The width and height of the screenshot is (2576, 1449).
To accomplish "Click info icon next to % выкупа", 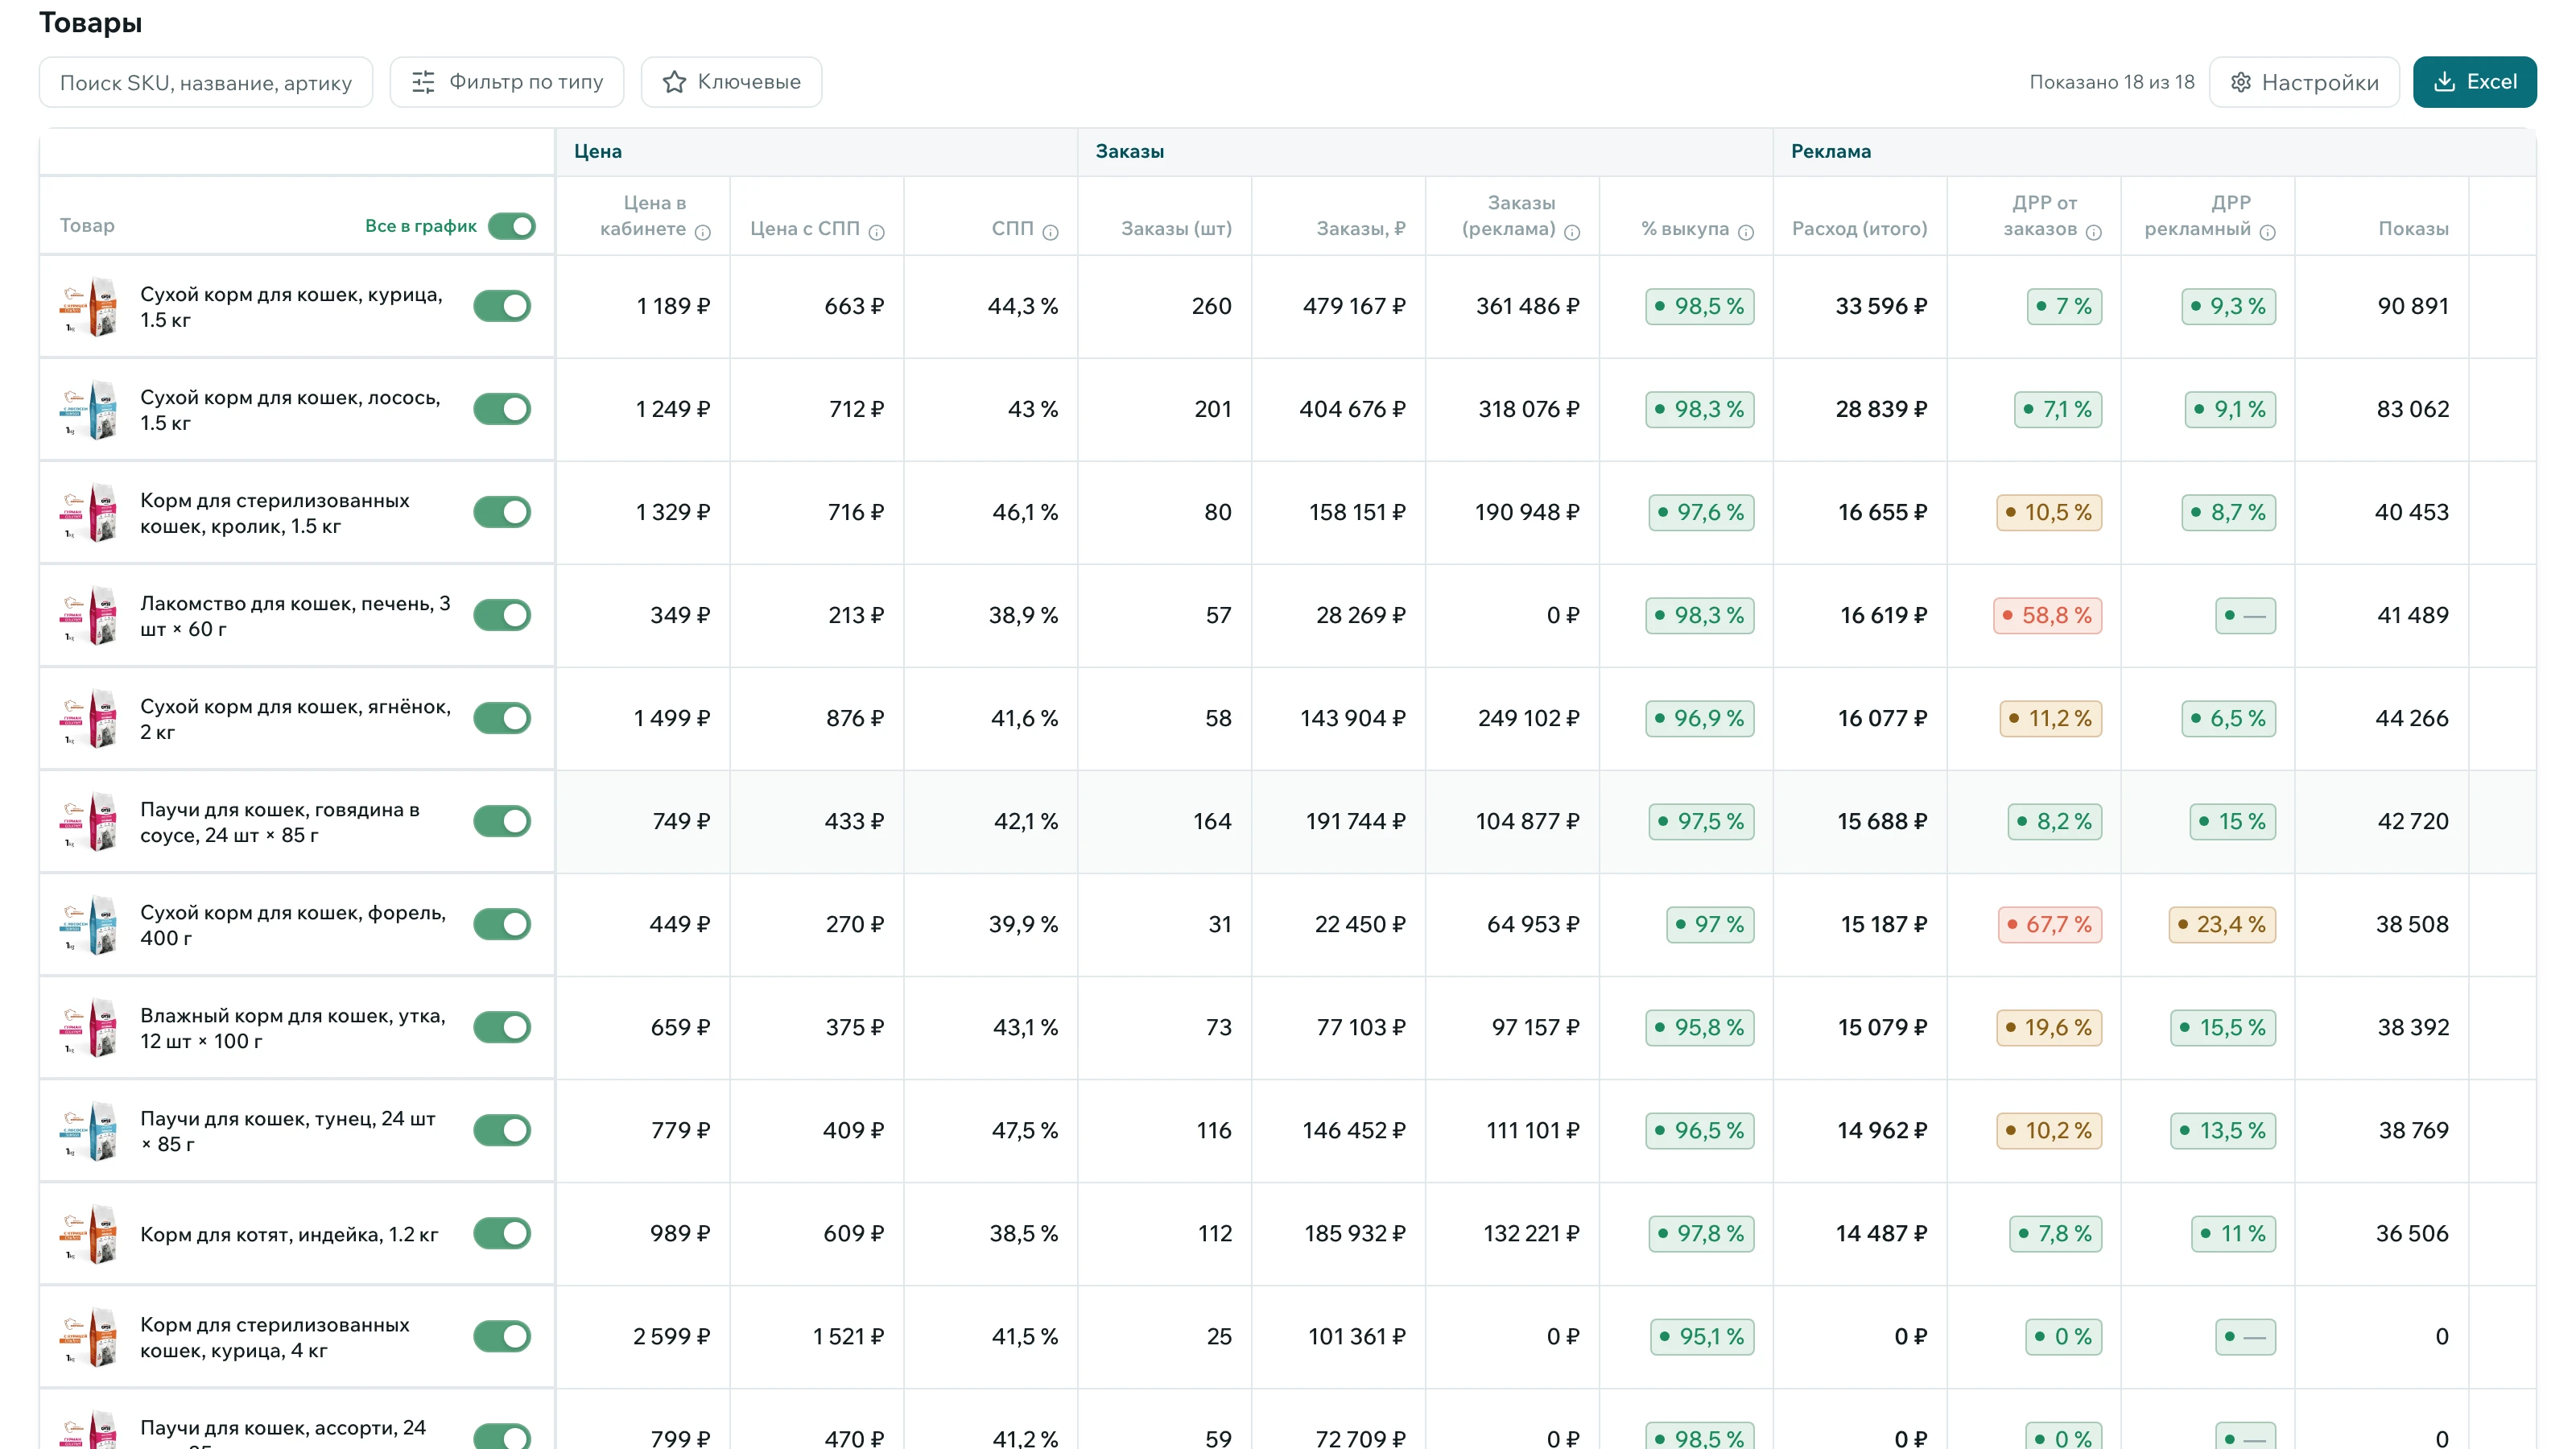I will click(x=1746, y=233).
